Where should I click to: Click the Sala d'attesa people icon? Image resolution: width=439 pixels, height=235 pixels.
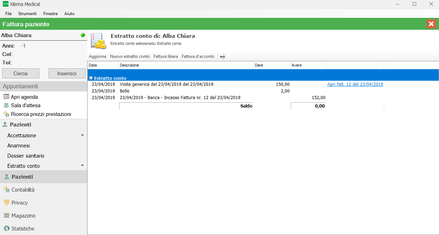coord(6,105)
